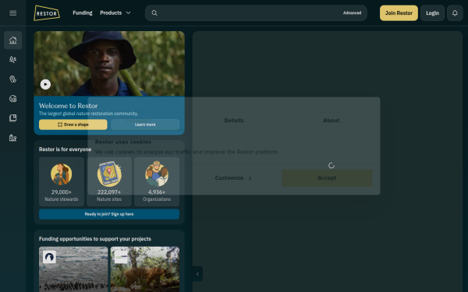Screen dimensions: 468x292
Task: Select the Home sidebar icon
Action: [12, 40]
